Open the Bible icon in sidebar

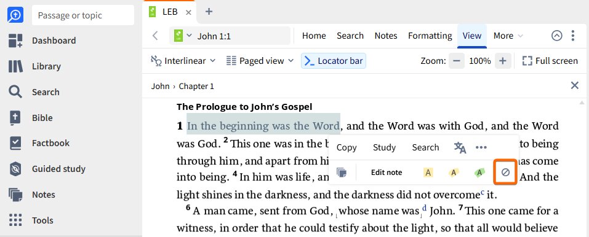coord(15,118)
